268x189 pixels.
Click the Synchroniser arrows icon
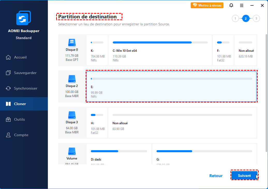[x=8, y=89]
